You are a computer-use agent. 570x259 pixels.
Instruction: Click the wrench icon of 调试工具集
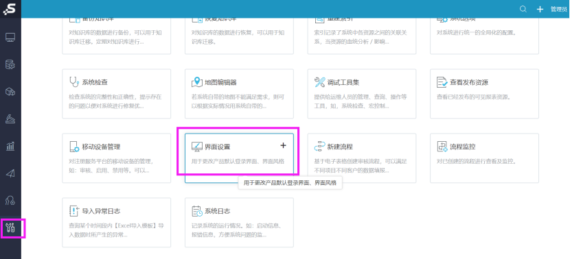tap(319, 82)
